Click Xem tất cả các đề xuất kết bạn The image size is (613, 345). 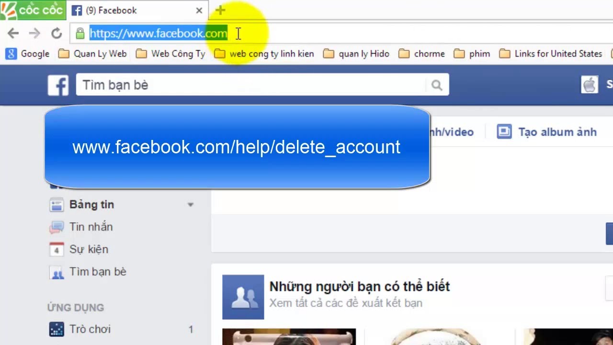point(346,303)
